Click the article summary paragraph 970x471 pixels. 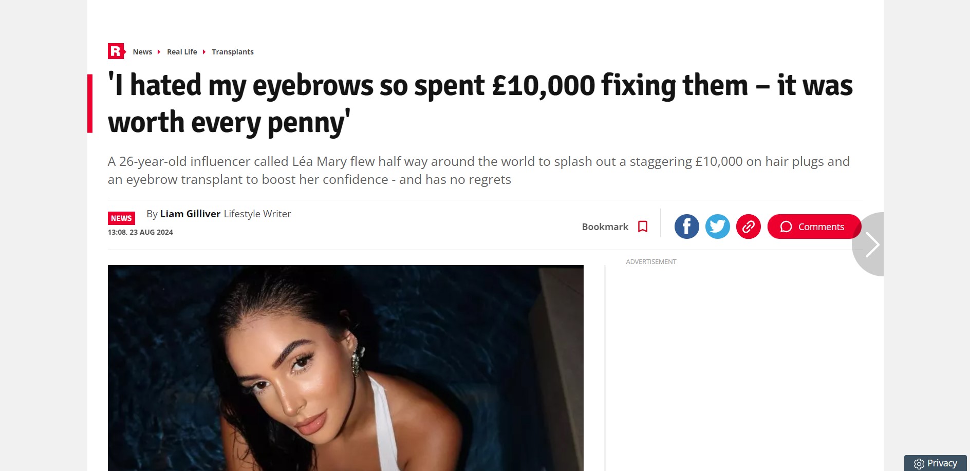tap(479, 171)
